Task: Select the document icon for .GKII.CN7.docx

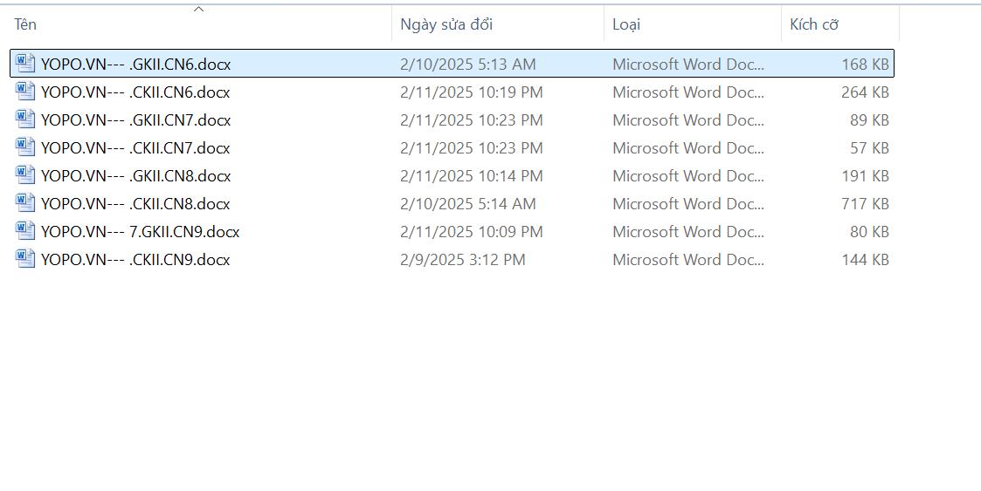Action: pos(25,119)
